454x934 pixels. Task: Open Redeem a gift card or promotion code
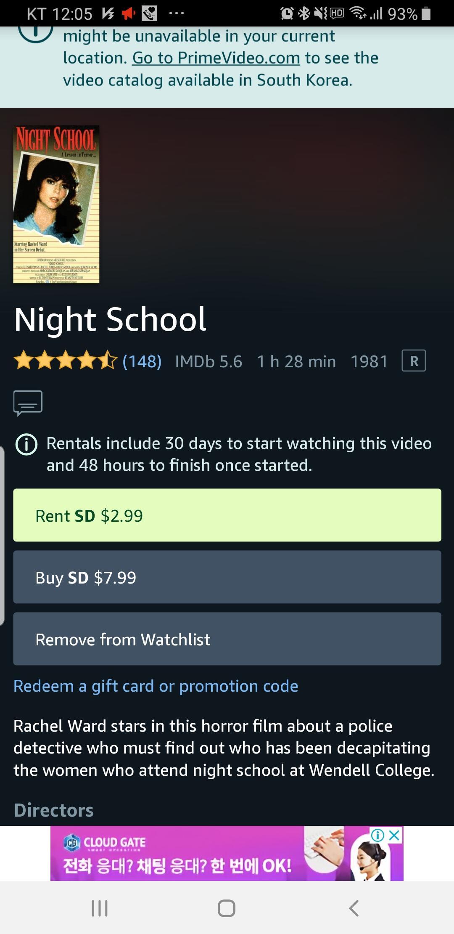pyautogui.click(x=156, y=686)
